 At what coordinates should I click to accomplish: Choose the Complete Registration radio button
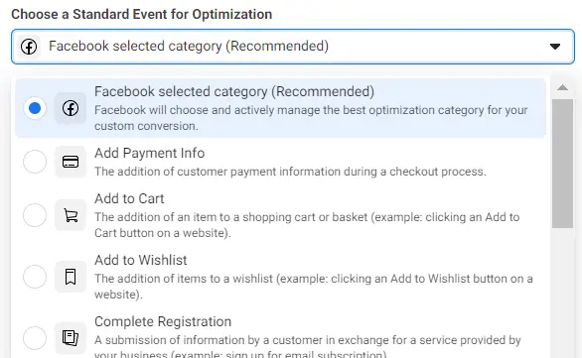[35, 338]
